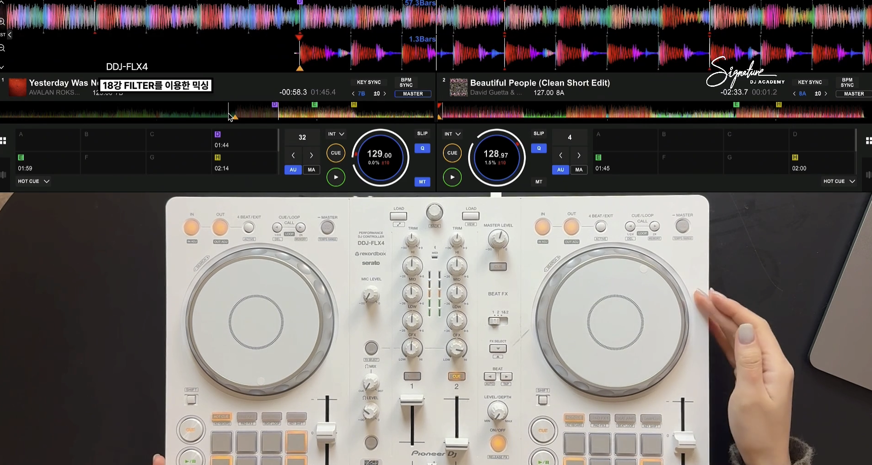This screenshot has width=872, height=465.
Task: Select empty hot cue pad F on deck 1
Action: pos(113,162)
